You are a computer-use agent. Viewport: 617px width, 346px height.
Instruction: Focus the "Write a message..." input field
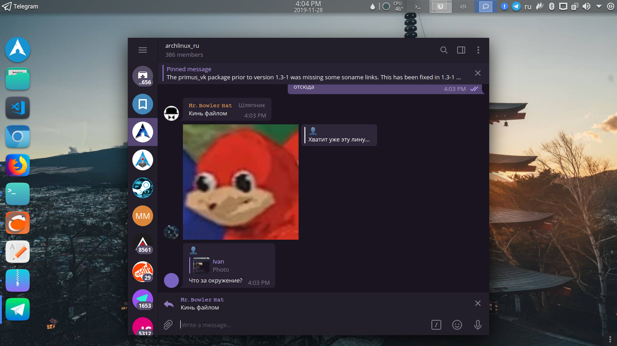click(303, 325)
